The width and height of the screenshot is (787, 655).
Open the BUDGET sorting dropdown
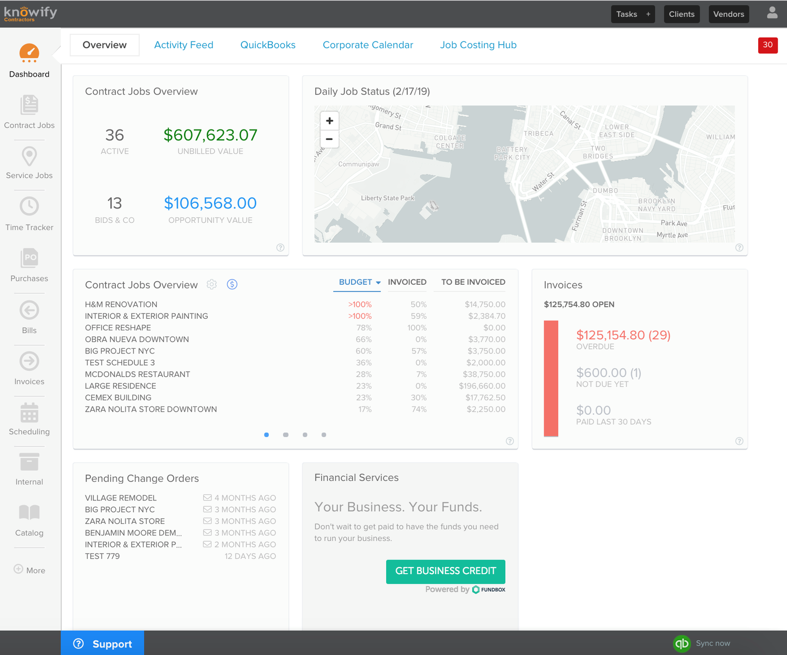[357, 282]
